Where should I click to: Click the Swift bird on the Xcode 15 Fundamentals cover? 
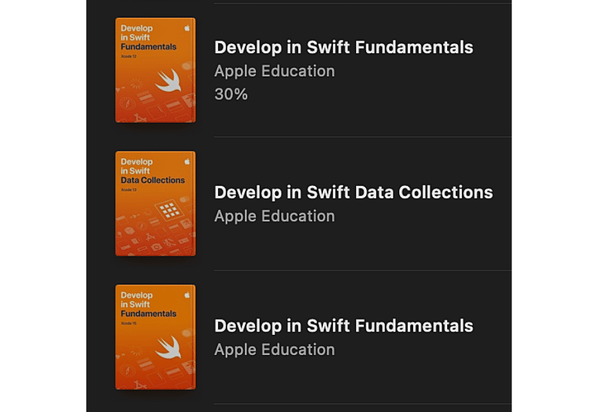pos(169,348)
